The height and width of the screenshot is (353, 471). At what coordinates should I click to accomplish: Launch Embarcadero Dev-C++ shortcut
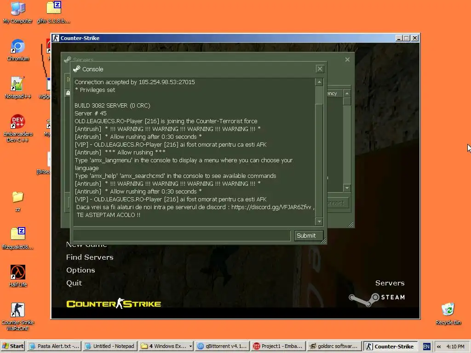point(18,128)
